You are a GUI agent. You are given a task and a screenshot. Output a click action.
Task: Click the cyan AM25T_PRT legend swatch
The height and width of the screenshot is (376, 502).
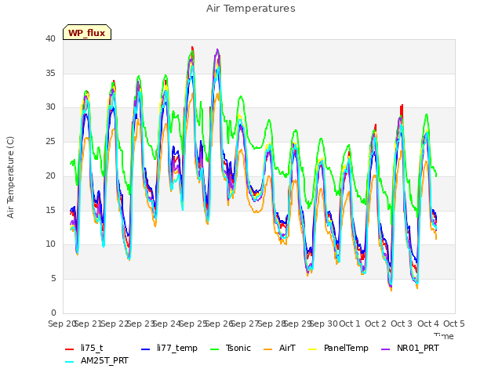click(70, 362)
